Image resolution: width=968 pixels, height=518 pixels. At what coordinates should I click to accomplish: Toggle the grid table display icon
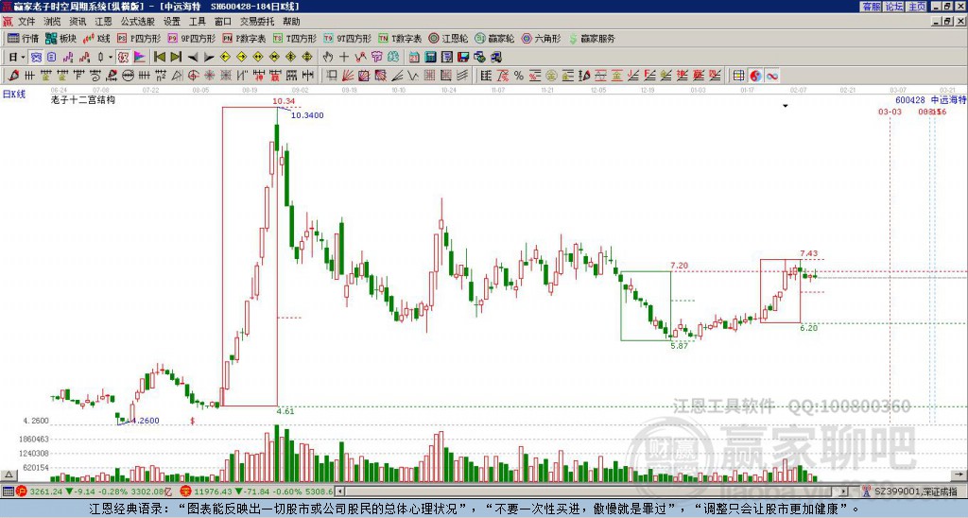[739, 75]
